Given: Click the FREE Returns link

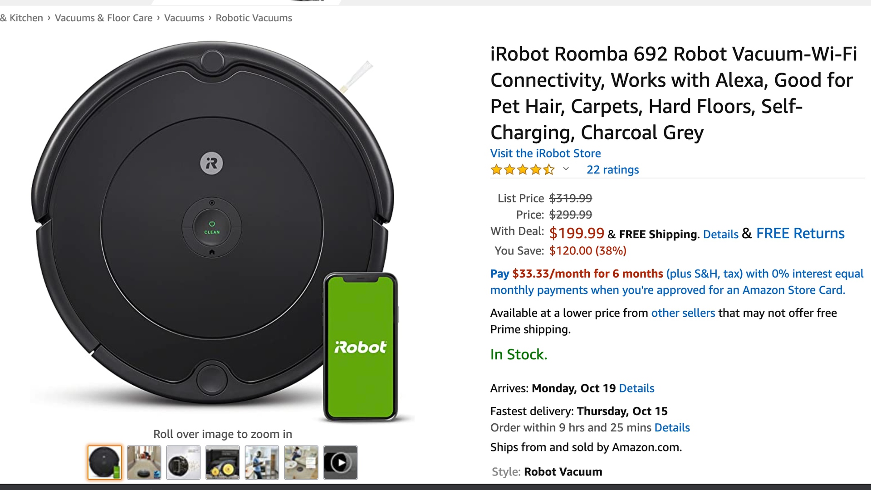Looking at the screenshot, I should [800, 233].
